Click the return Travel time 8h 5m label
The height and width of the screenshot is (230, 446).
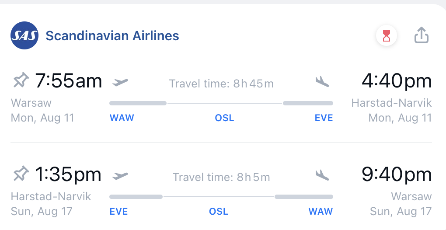coord(221,177)
